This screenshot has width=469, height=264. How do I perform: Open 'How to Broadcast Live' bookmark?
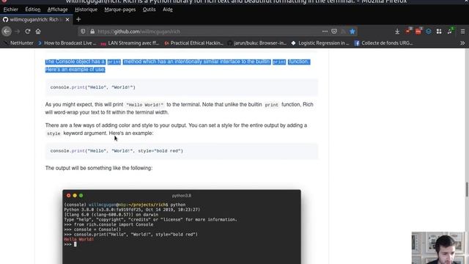pos(67,43)
